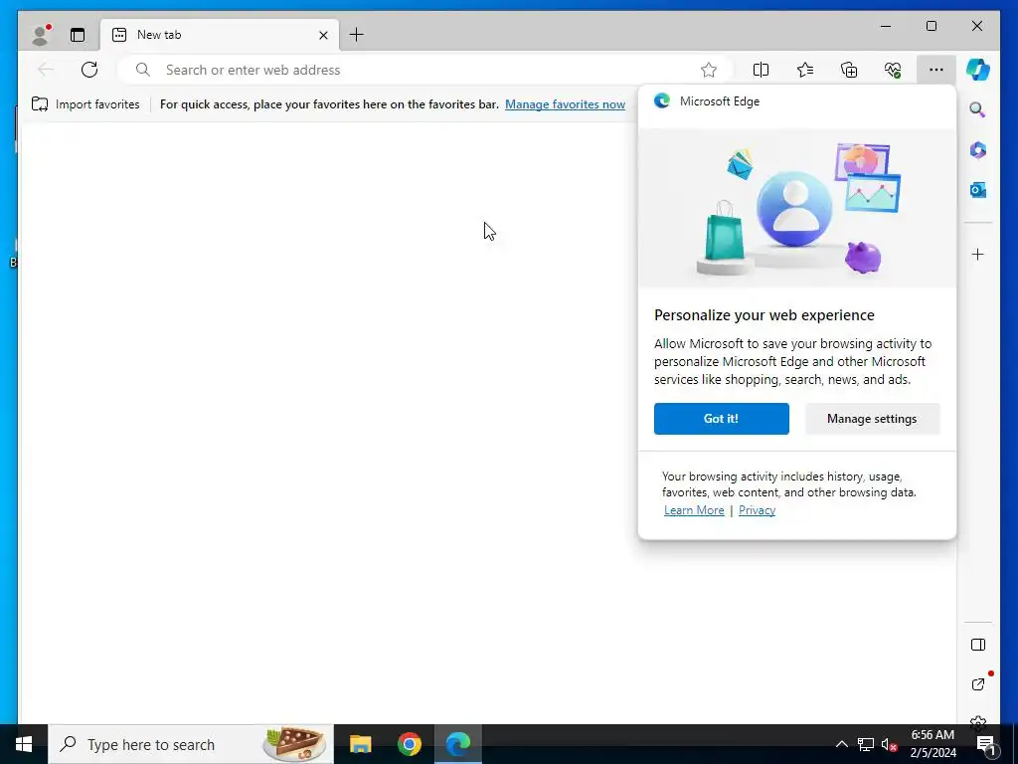
Task: Open the tab actions menu icon
Action: point(78,35)
